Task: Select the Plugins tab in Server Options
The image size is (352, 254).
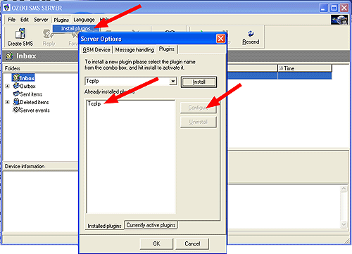Action: [x=167, y=49]
